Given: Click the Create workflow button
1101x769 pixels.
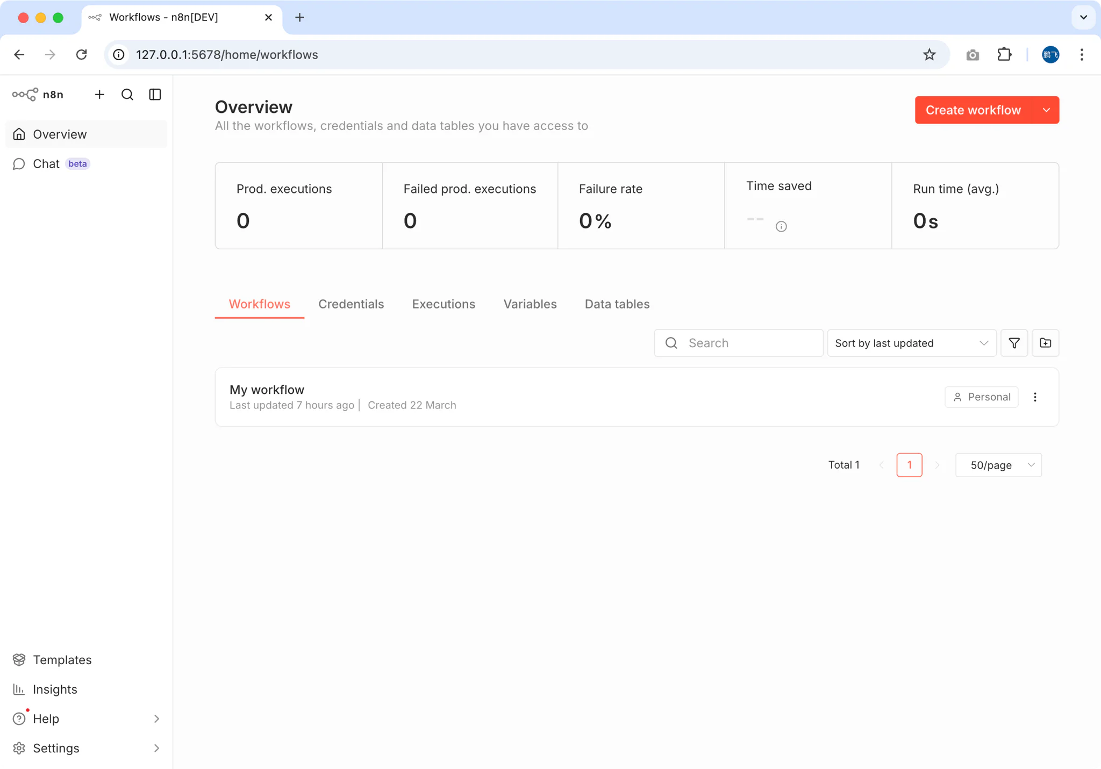Looking at the screenshot, I should point(972,110).
